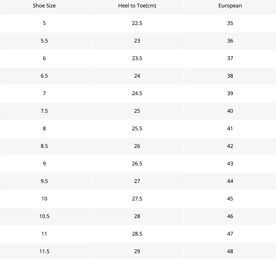Select European size 43 cell
This screenshot has width=276, height=259.
[x=230, y=164]
